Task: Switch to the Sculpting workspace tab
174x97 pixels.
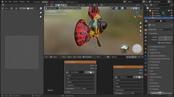Action: coord(37,2)
